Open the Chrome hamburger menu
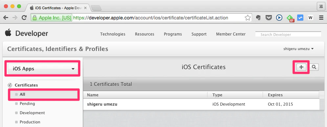327x127 pixels. [321, 18]
